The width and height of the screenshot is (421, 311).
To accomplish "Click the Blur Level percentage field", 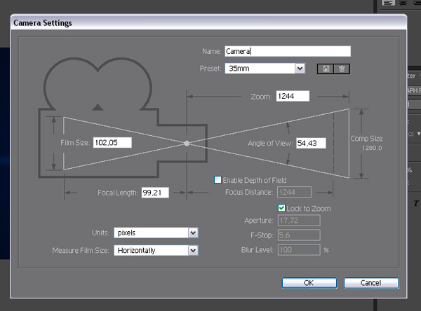I will coord(300,250).
